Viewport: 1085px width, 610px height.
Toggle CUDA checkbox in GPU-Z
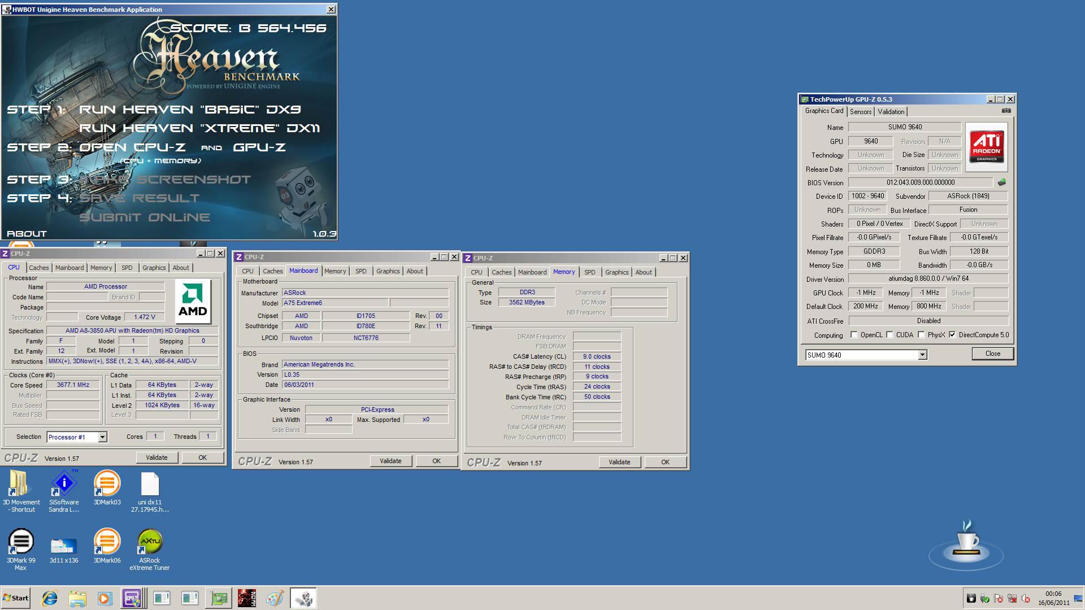click(890, 335)
